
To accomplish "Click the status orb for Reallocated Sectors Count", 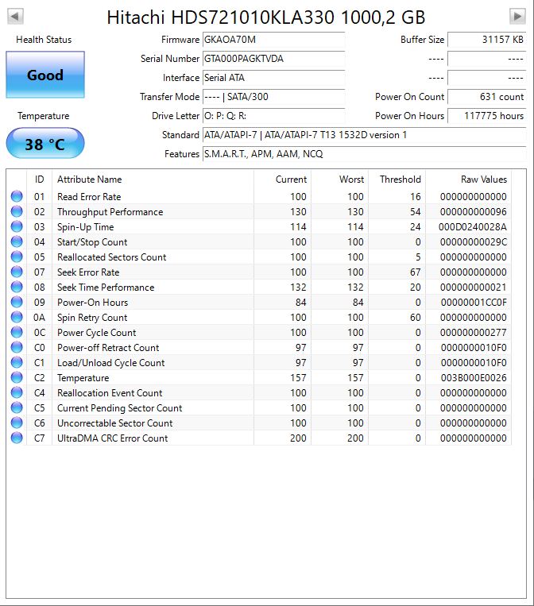I will coord(17,257).
